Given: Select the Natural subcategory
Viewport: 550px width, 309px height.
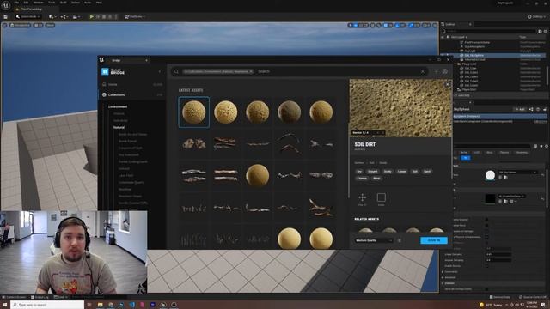Looking at the screenshot, I should point(119,127).
